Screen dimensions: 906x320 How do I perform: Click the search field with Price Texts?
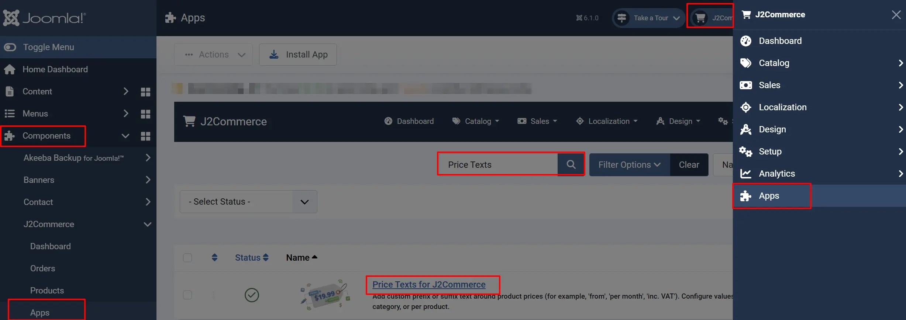(x=497, y=164)
